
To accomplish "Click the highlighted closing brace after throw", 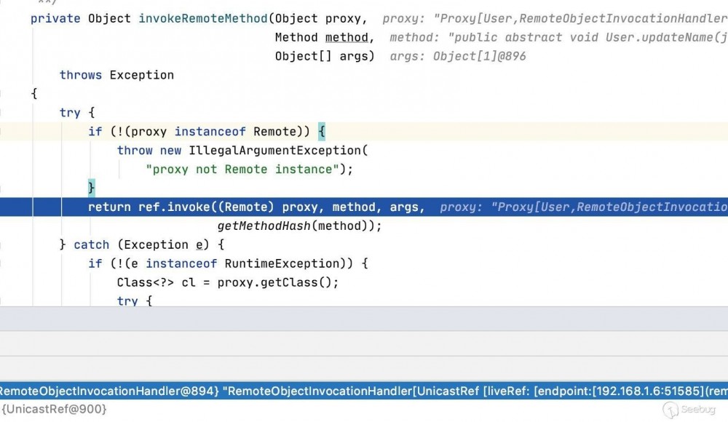I will point(90,188).
